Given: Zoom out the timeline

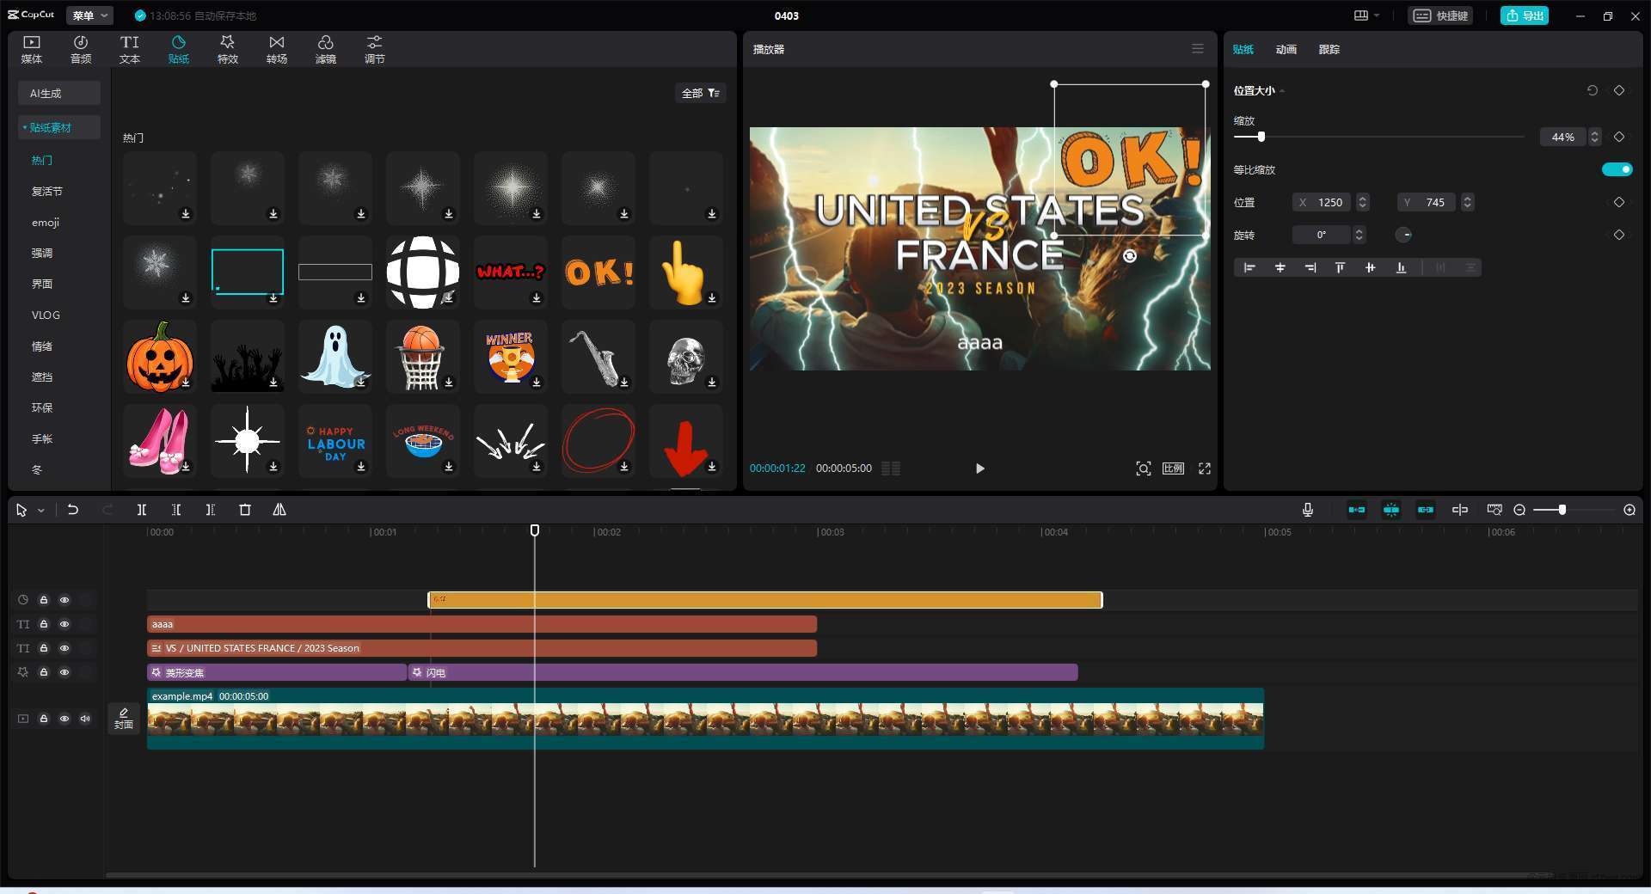Looking at the screenshot, I should (1519, 510).
